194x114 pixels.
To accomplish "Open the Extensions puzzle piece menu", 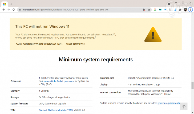I will 180,10.
